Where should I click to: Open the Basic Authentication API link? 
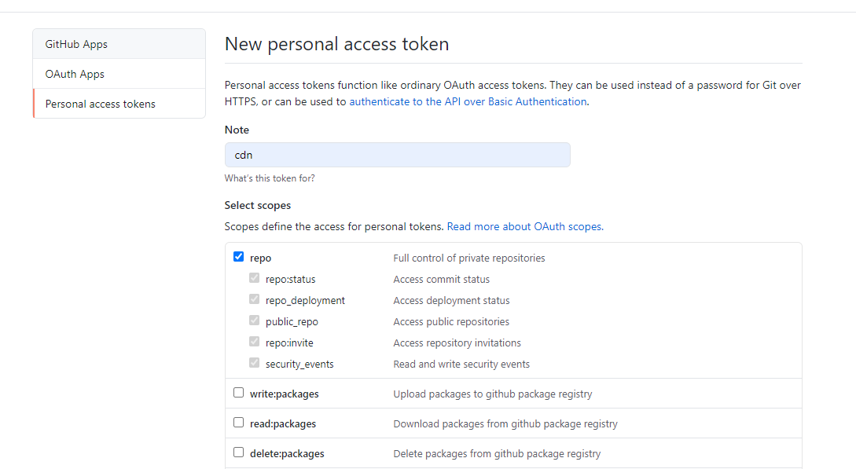pos(468,101)
